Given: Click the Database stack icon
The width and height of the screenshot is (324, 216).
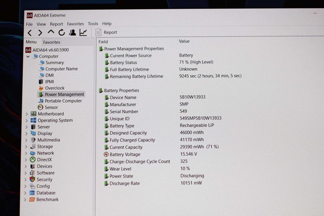Looking at the screenshot, I should [32, 193].
